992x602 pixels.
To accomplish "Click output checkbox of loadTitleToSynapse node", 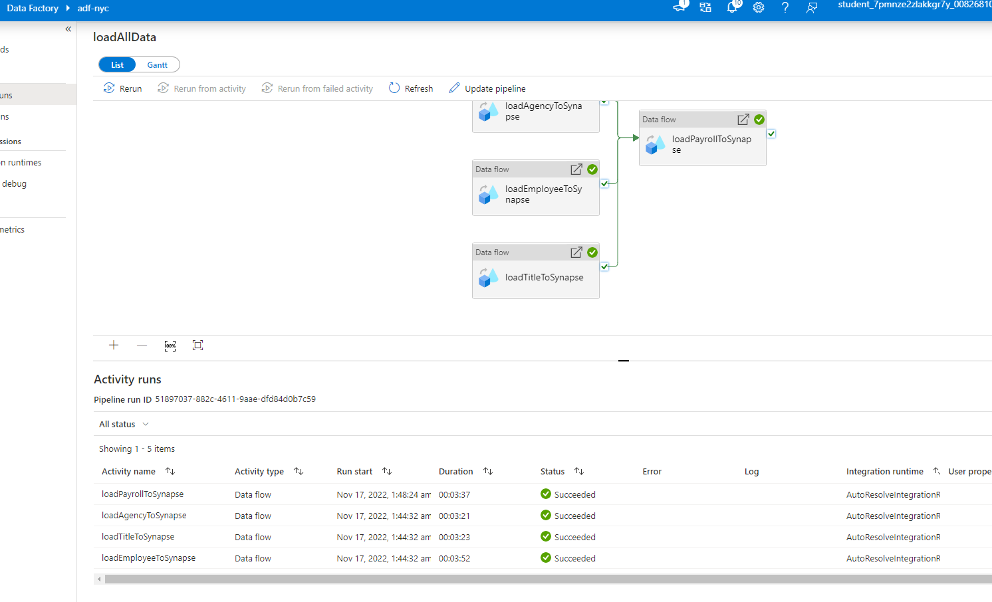I will (x=604, y=266).
